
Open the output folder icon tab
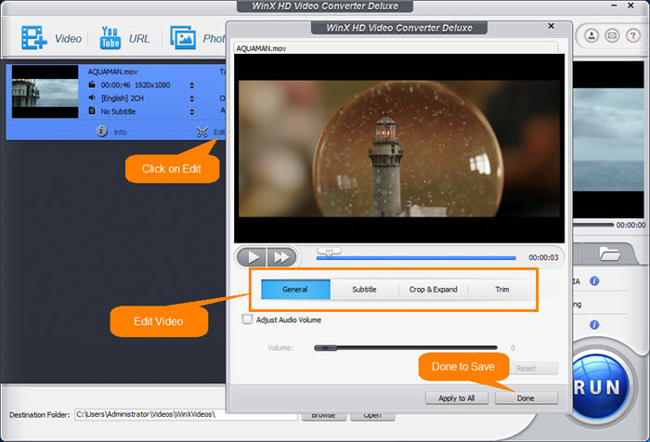coord(609,253)
